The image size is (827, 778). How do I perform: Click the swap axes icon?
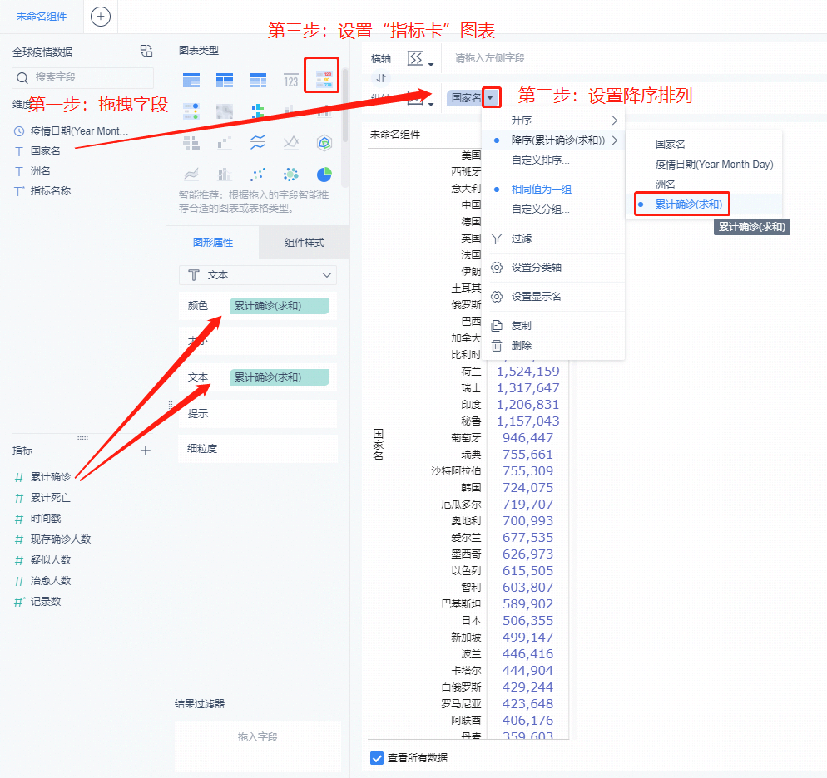tap(382, 76)
